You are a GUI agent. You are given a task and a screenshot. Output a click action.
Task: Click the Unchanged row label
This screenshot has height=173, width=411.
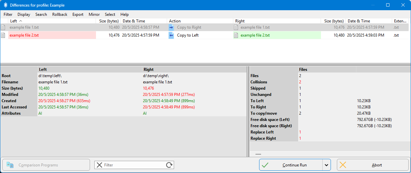tap(261, 95)
